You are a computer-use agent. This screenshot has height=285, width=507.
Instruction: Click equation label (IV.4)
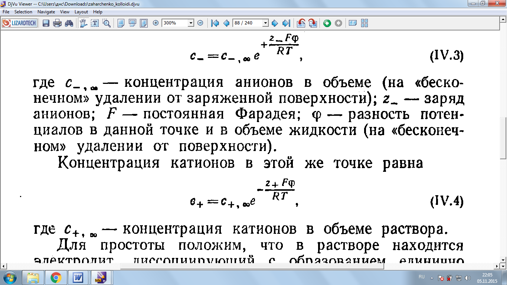tap(447, 202)
